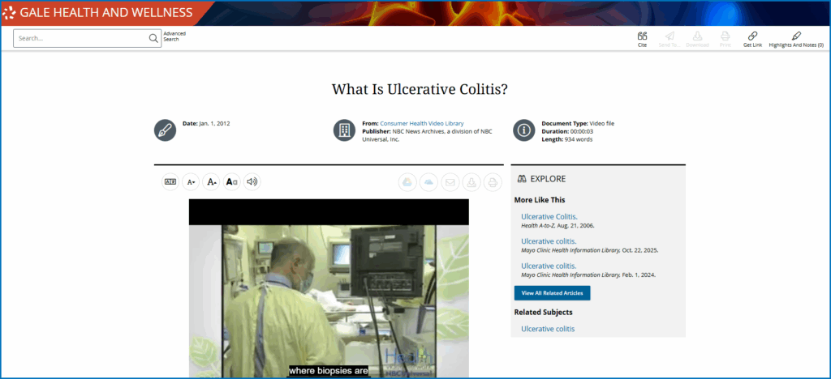The image size is (831, 379).
Task: Open display options Aa icon
Action: click(x=232, y=182)
